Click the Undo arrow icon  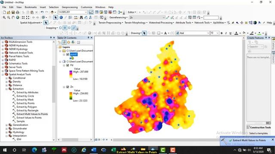click(x=42, y=12)
